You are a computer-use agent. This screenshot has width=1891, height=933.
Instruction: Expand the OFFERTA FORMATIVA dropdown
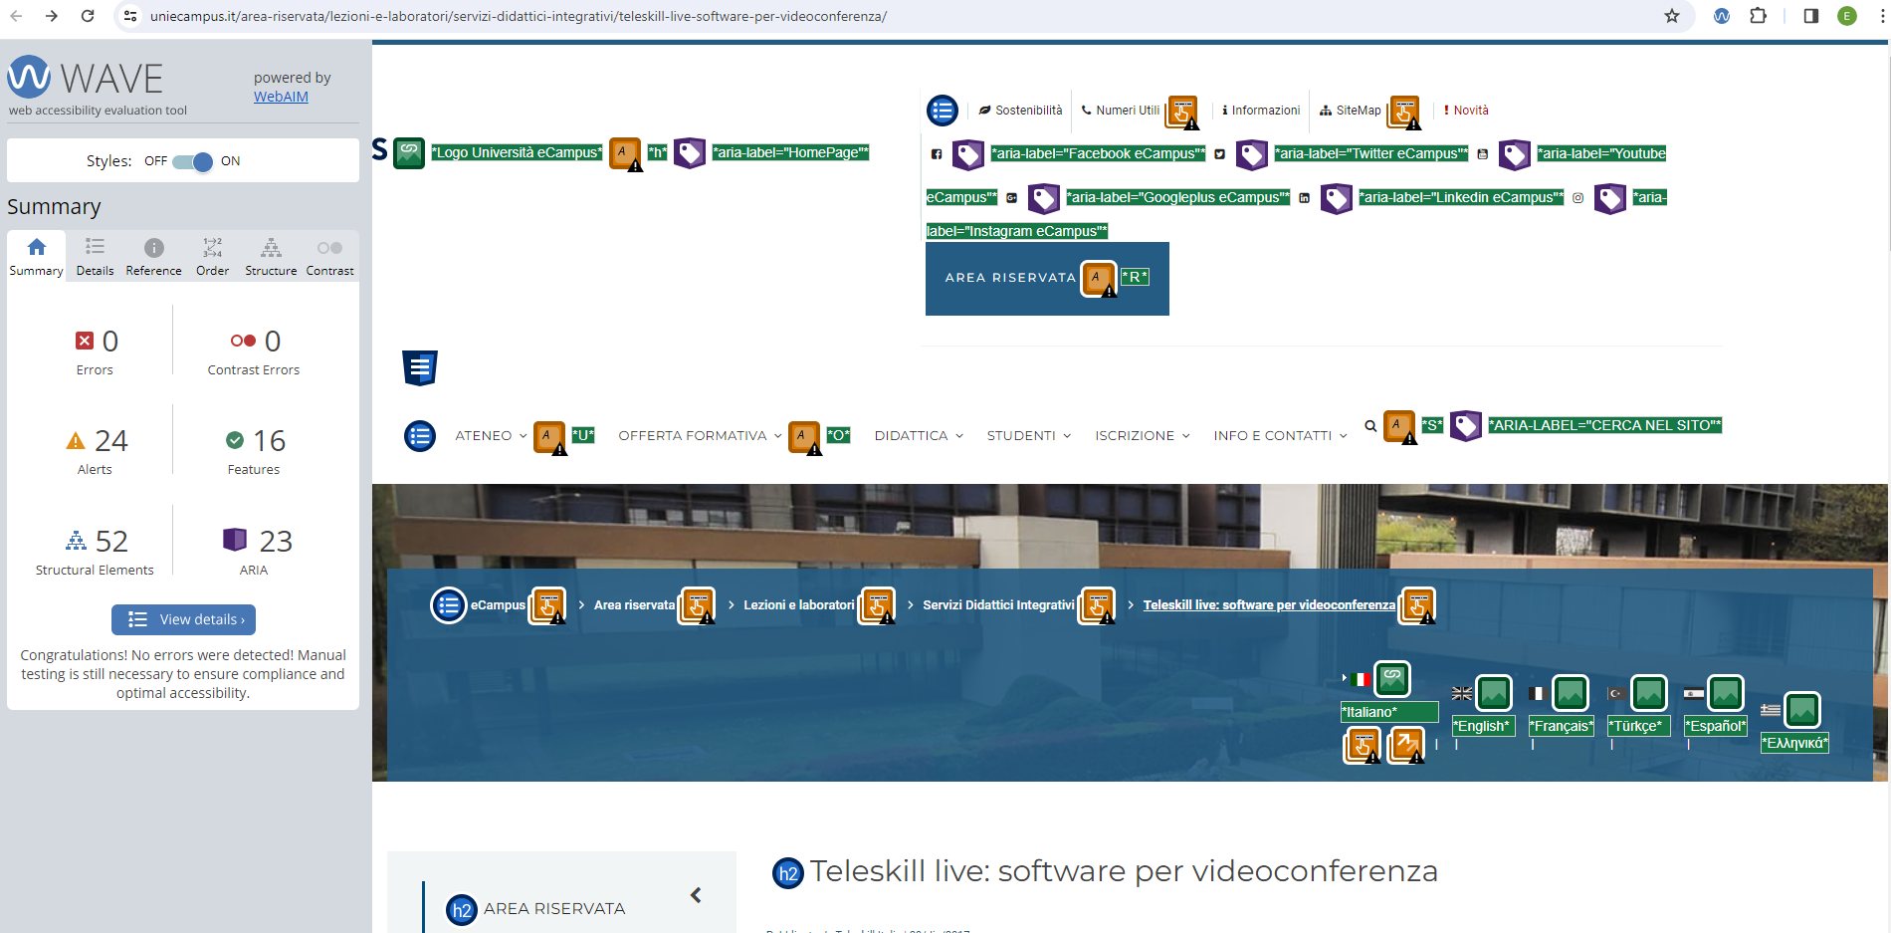700,436
